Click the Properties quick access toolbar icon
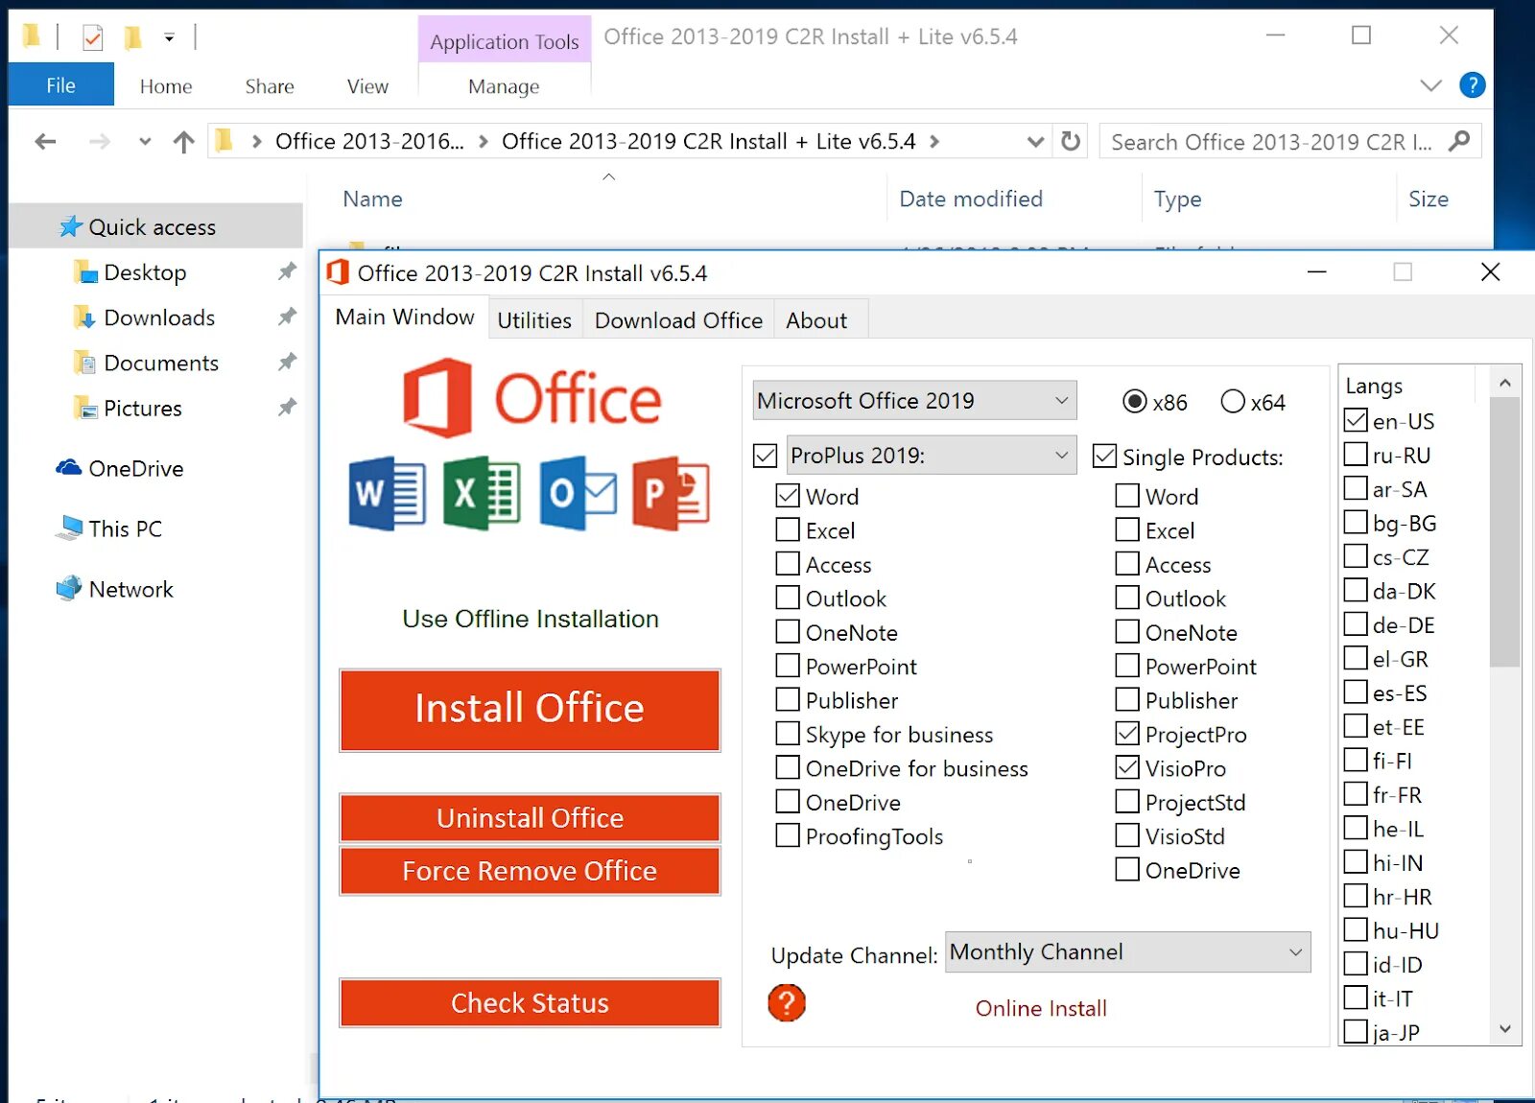1535x1103 pixels. tap(92, 37)
